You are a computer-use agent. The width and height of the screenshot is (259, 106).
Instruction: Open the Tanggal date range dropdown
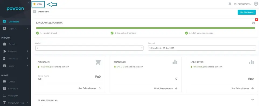coord(202,48)
